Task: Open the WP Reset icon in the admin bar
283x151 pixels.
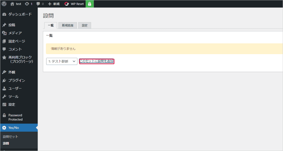Action: click(x=67, y=4)
